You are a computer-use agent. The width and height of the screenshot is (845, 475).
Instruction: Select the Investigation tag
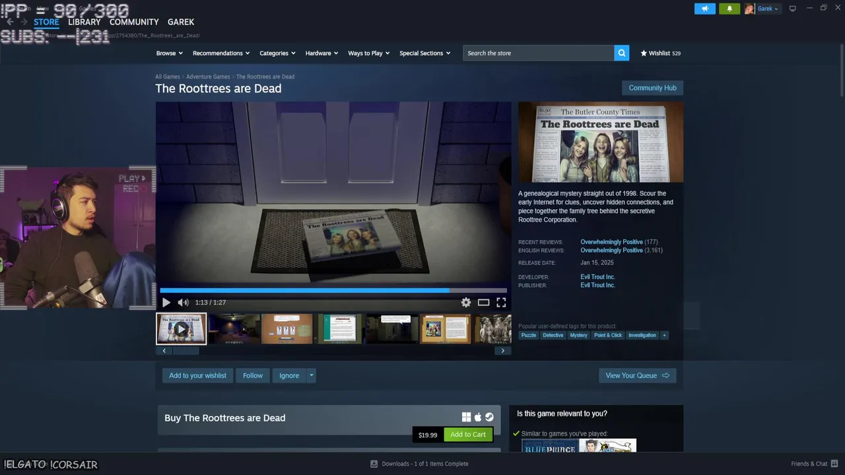[642, 335]
